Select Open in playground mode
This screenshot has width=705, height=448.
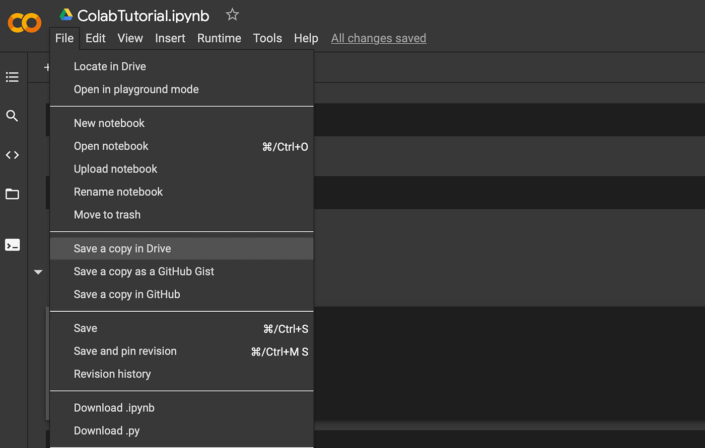point(136,89)
